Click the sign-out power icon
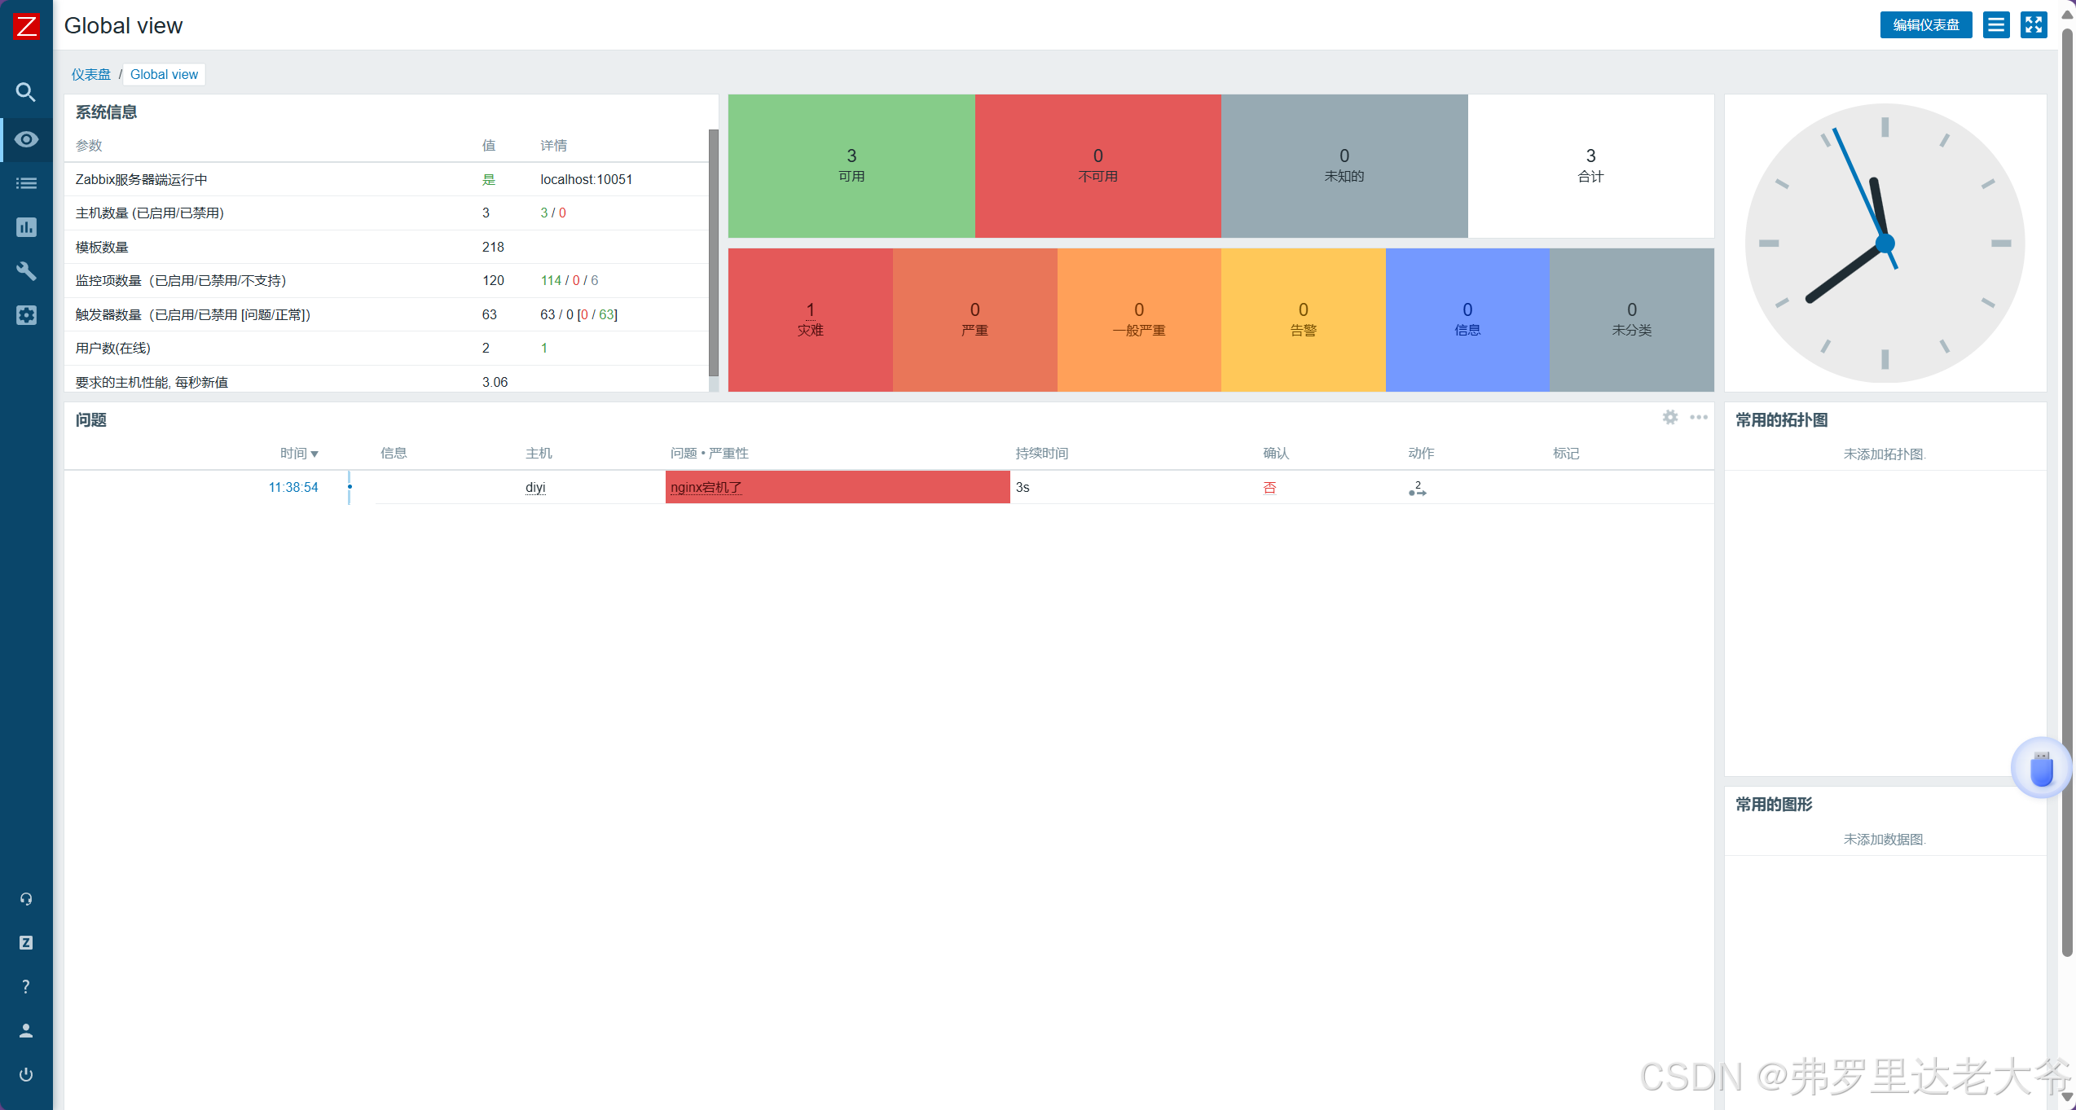 pyautogui.click(x=26, y=1074)
